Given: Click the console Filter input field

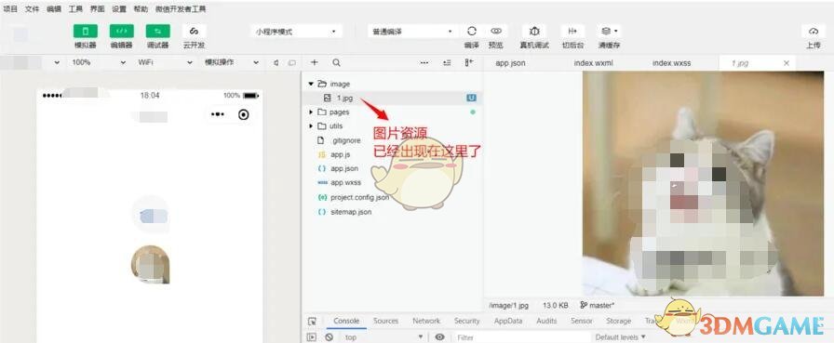Looking at the screenshot, I should 521,337.
